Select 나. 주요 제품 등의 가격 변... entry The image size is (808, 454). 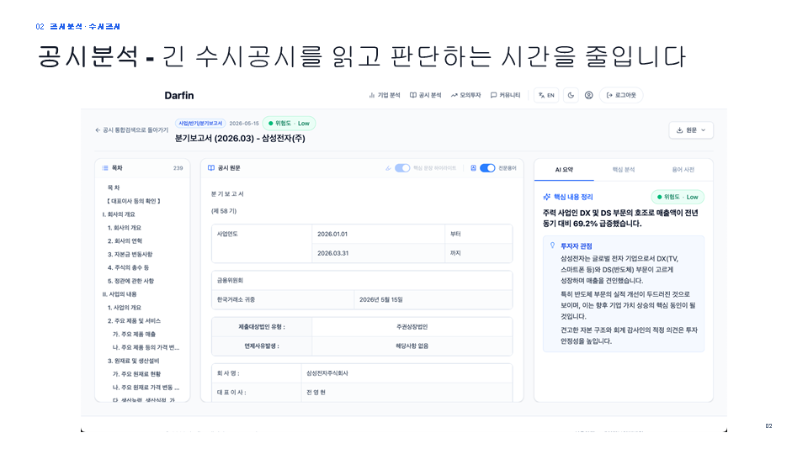[146, 347]
